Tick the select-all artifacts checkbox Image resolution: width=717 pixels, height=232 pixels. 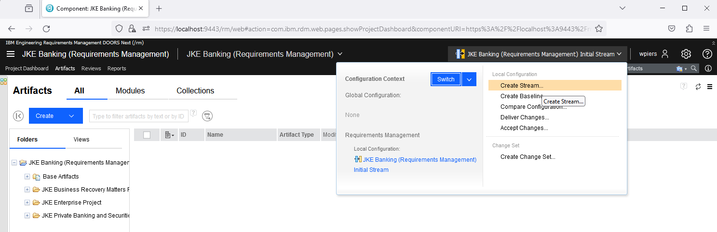[147, 135]
